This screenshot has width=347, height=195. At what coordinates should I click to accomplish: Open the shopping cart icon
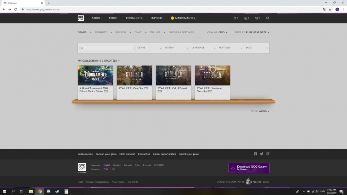click(257, 18)
